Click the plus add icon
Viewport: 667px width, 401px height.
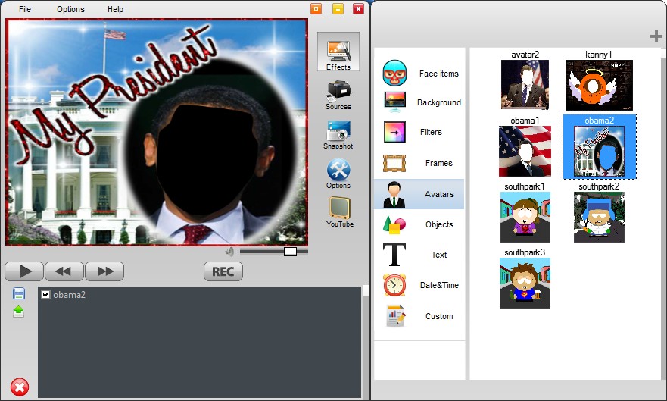click(656, 36)
